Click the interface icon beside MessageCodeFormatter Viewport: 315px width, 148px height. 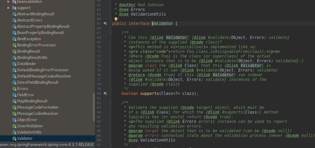coord(14,107)
